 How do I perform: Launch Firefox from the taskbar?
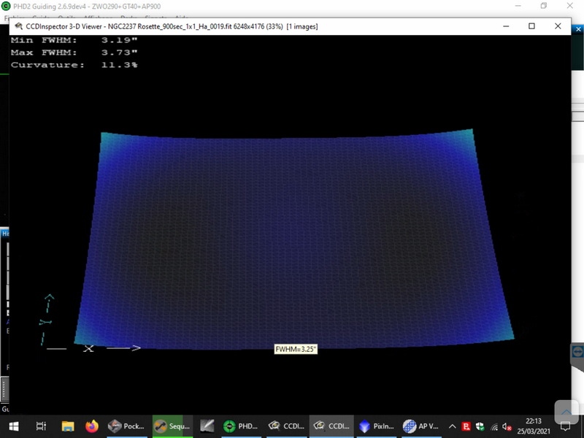click(92, 426)
